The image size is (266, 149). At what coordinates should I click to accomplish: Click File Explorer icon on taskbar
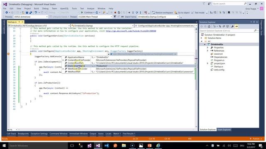(x=124, y=145)
